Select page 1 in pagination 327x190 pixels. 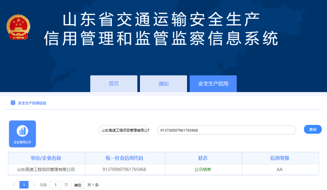click(24, 185)
